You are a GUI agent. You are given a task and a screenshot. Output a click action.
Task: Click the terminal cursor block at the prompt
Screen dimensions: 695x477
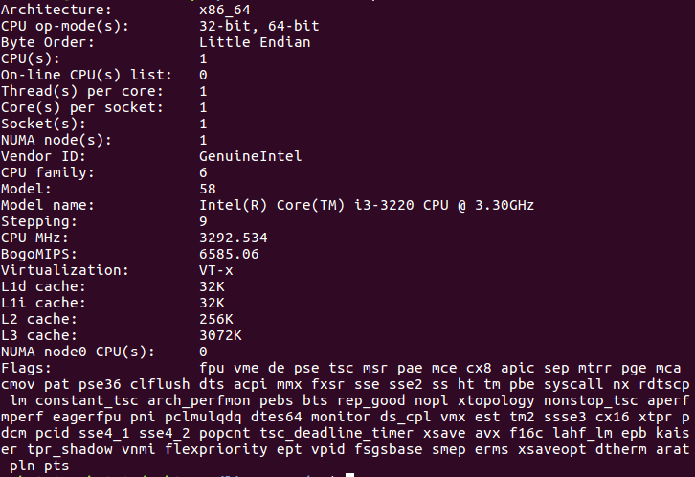pyautogui.click(x=349, y=475)
